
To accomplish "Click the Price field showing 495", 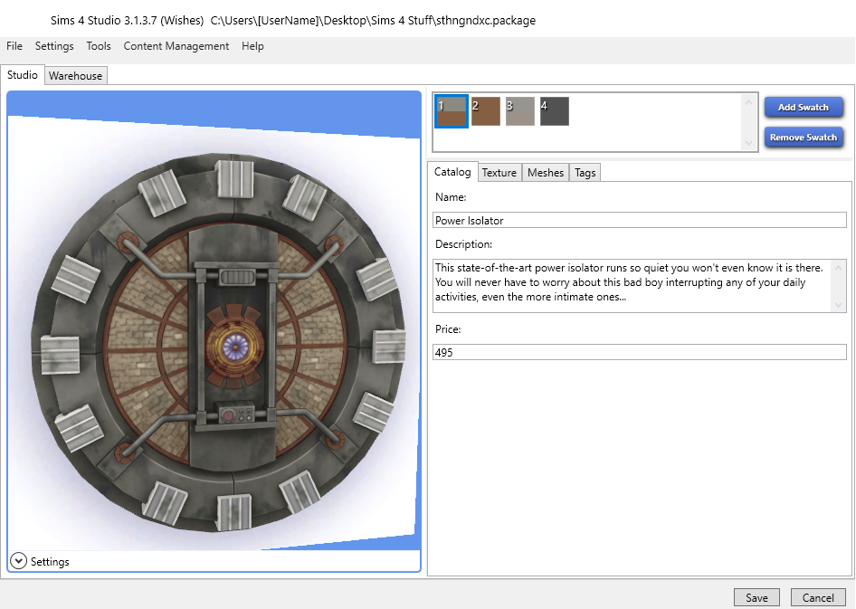I will [639, 352].
